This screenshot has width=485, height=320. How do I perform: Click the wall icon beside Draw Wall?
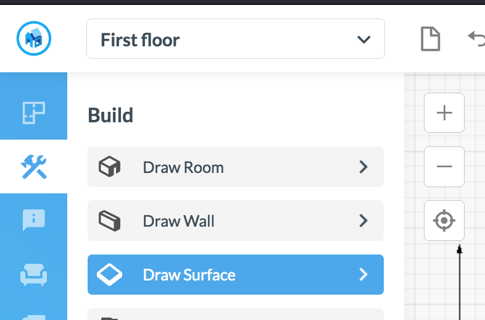pyautogui.click(x=109, y=221)
